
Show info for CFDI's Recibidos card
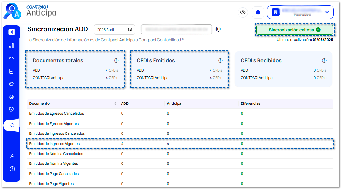pos(324,60)
